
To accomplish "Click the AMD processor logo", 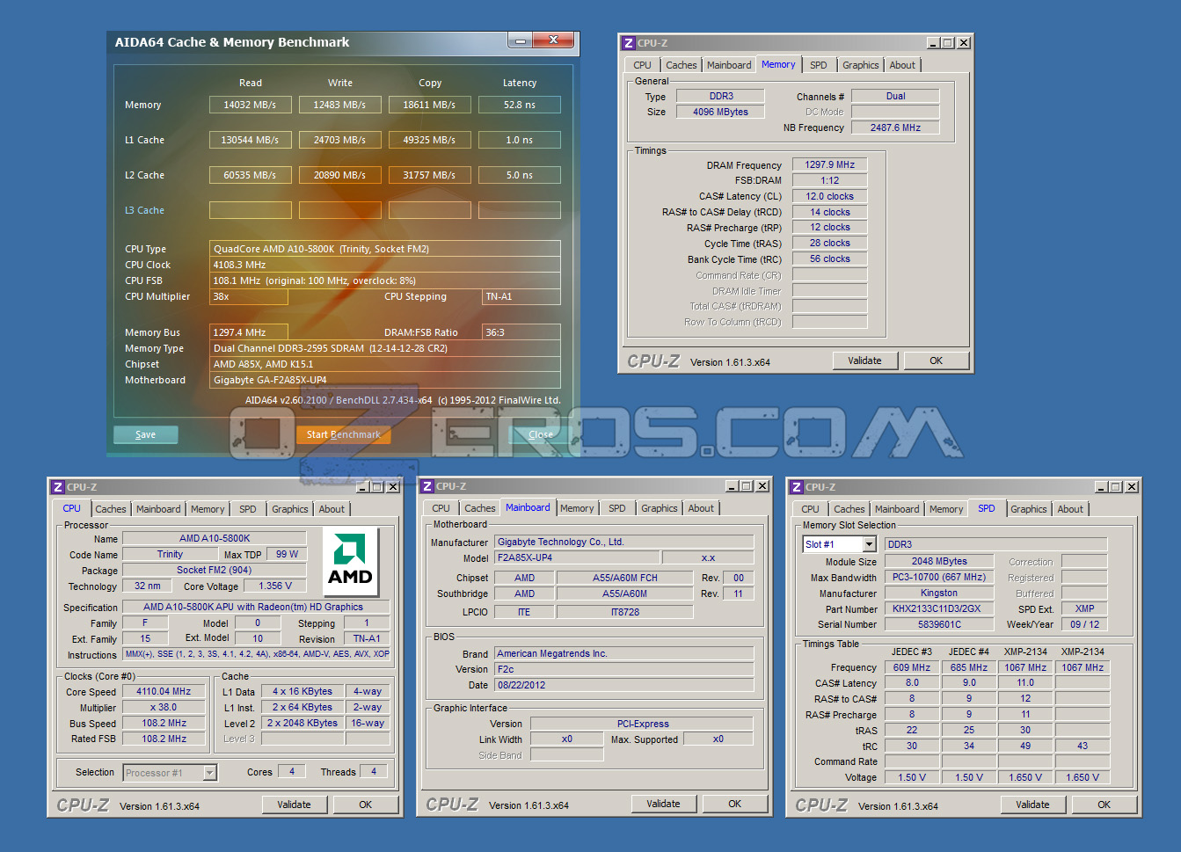I will coord(350,560).
